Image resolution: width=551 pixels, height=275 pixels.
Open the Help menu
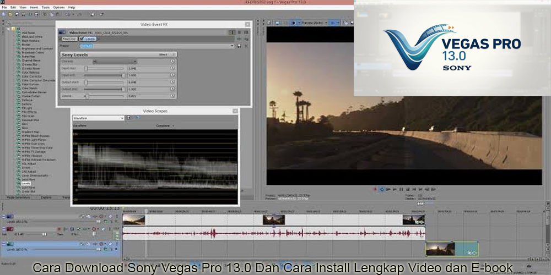[x=72, y=7]
